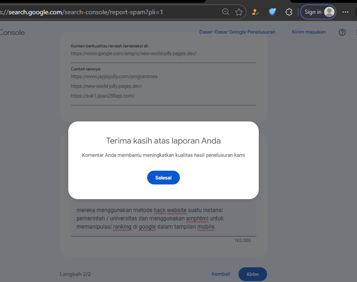Click the spam comment text area
The image size is (357, 282).
[x=163, y=218]
